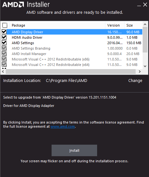Select Microsoft Visual C++ 2012 Redistributable (x64)
The image size is (149, 177).
(x=74, y=65)
